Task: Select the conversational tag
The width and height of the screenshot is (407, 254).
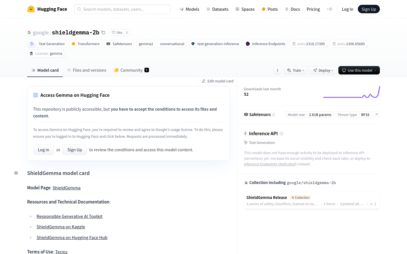Action: (x=172, y=44)
